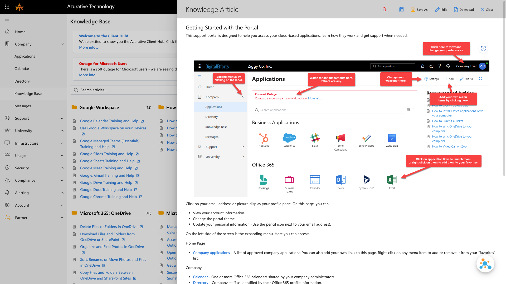This screenshot has height=284, width=506.
Task: Download the knowledge article
Action: (464, 9)
